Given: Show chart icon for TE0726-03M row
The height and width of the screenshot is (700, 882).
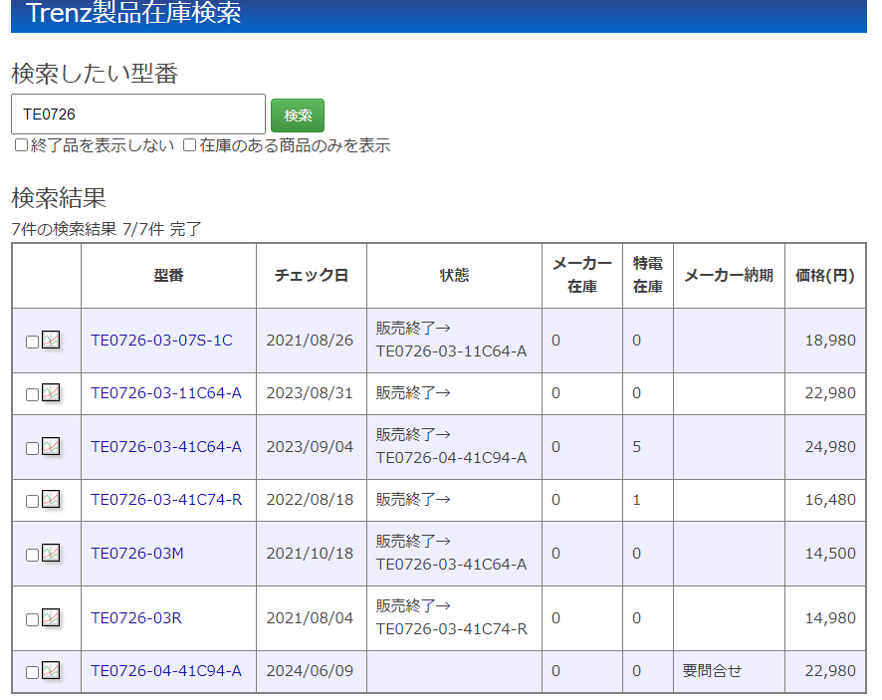Looking at the screenshot, I should (51, 554).
